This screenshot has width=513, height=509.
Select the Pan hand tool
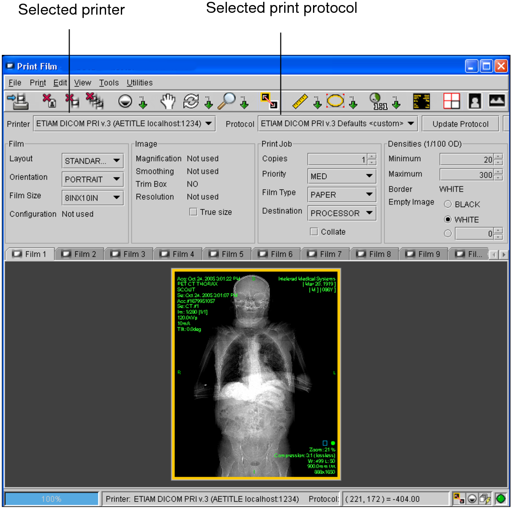pyautogui.click(x=168, y=102)
